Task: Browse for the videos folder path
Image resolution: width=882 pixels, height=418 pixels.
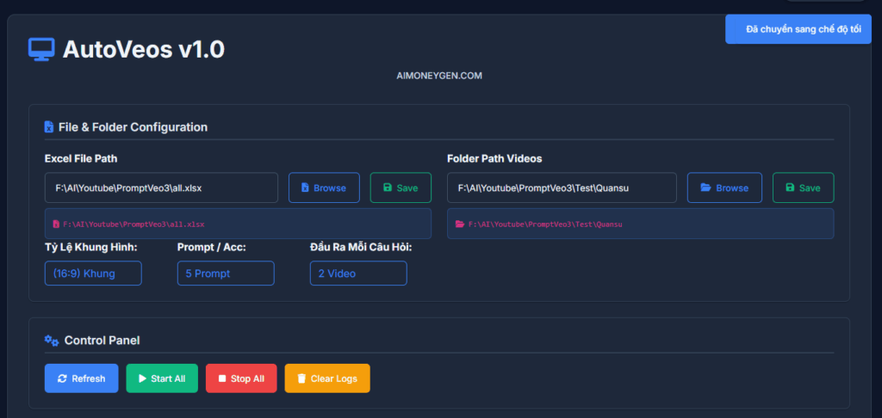Action: [724, 187]
